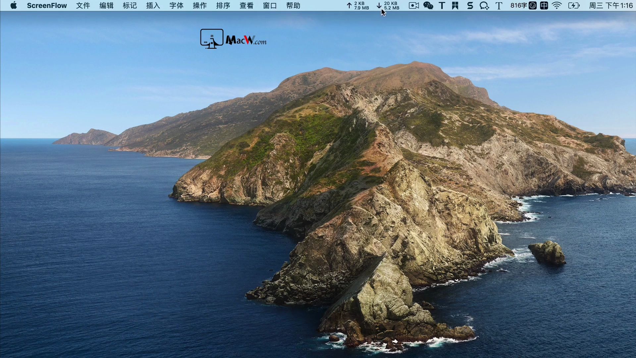
Task: Open the WeChat menu bar icon
Action: coord(428,6)
